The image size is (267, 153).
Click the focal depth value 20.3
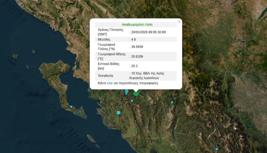[135, 66]
